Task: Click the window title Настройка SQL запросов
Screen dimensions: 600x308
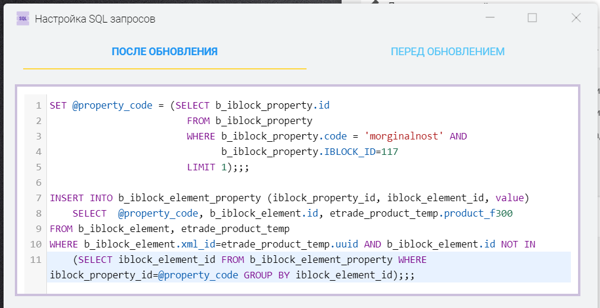Action: pos(95,19)
